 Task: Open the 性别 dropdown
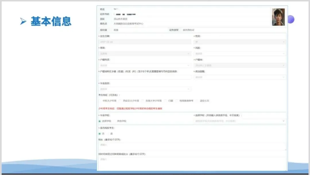coord(240,42)
